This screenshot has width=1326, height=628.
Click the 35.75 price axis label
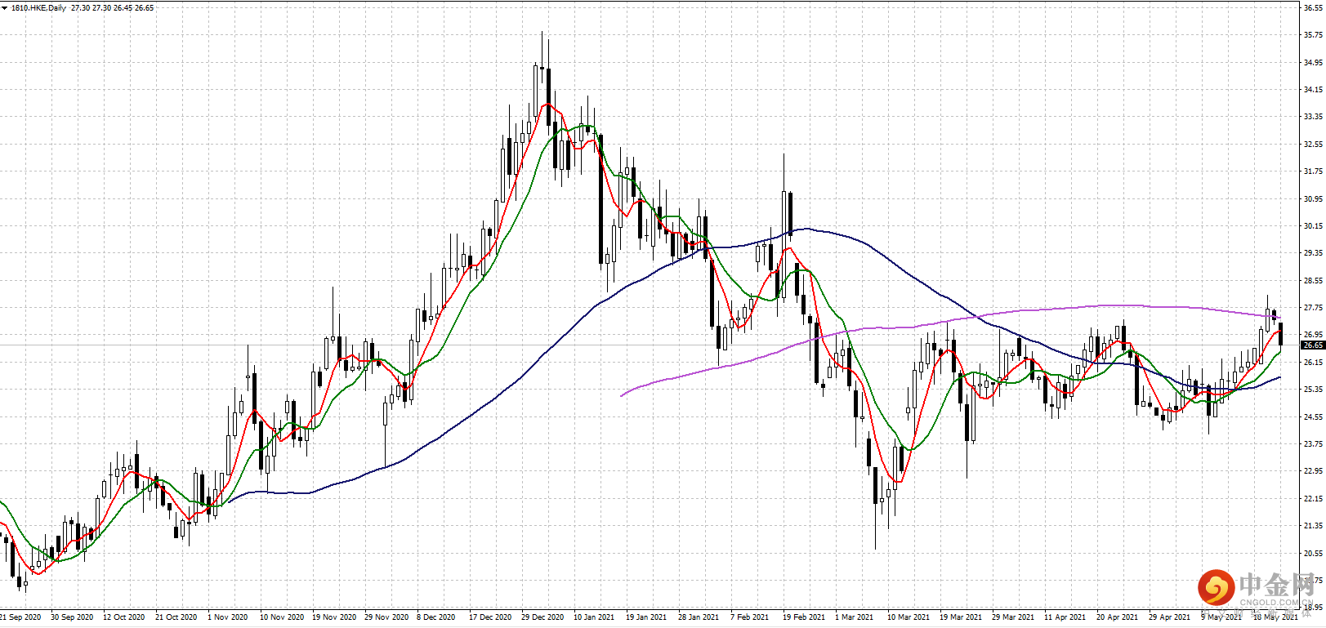tap(1313, 35)
